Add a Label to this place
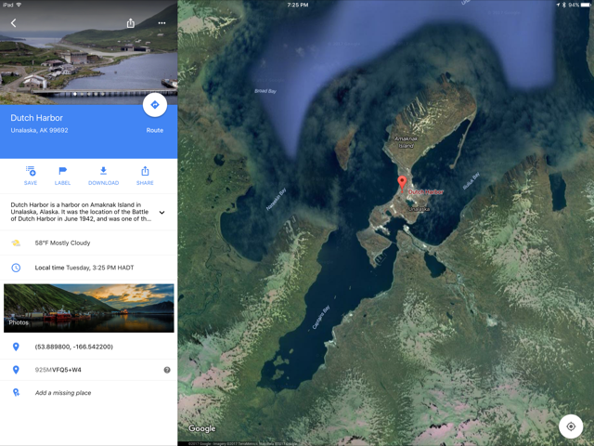The image size is (594, 446). (x=62, y=176)
